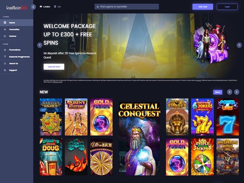Image resolution: width=244 pixels, height=183 pixels.
Task: Move the NEW games carousel left
Action: click(x=230, y=92)
